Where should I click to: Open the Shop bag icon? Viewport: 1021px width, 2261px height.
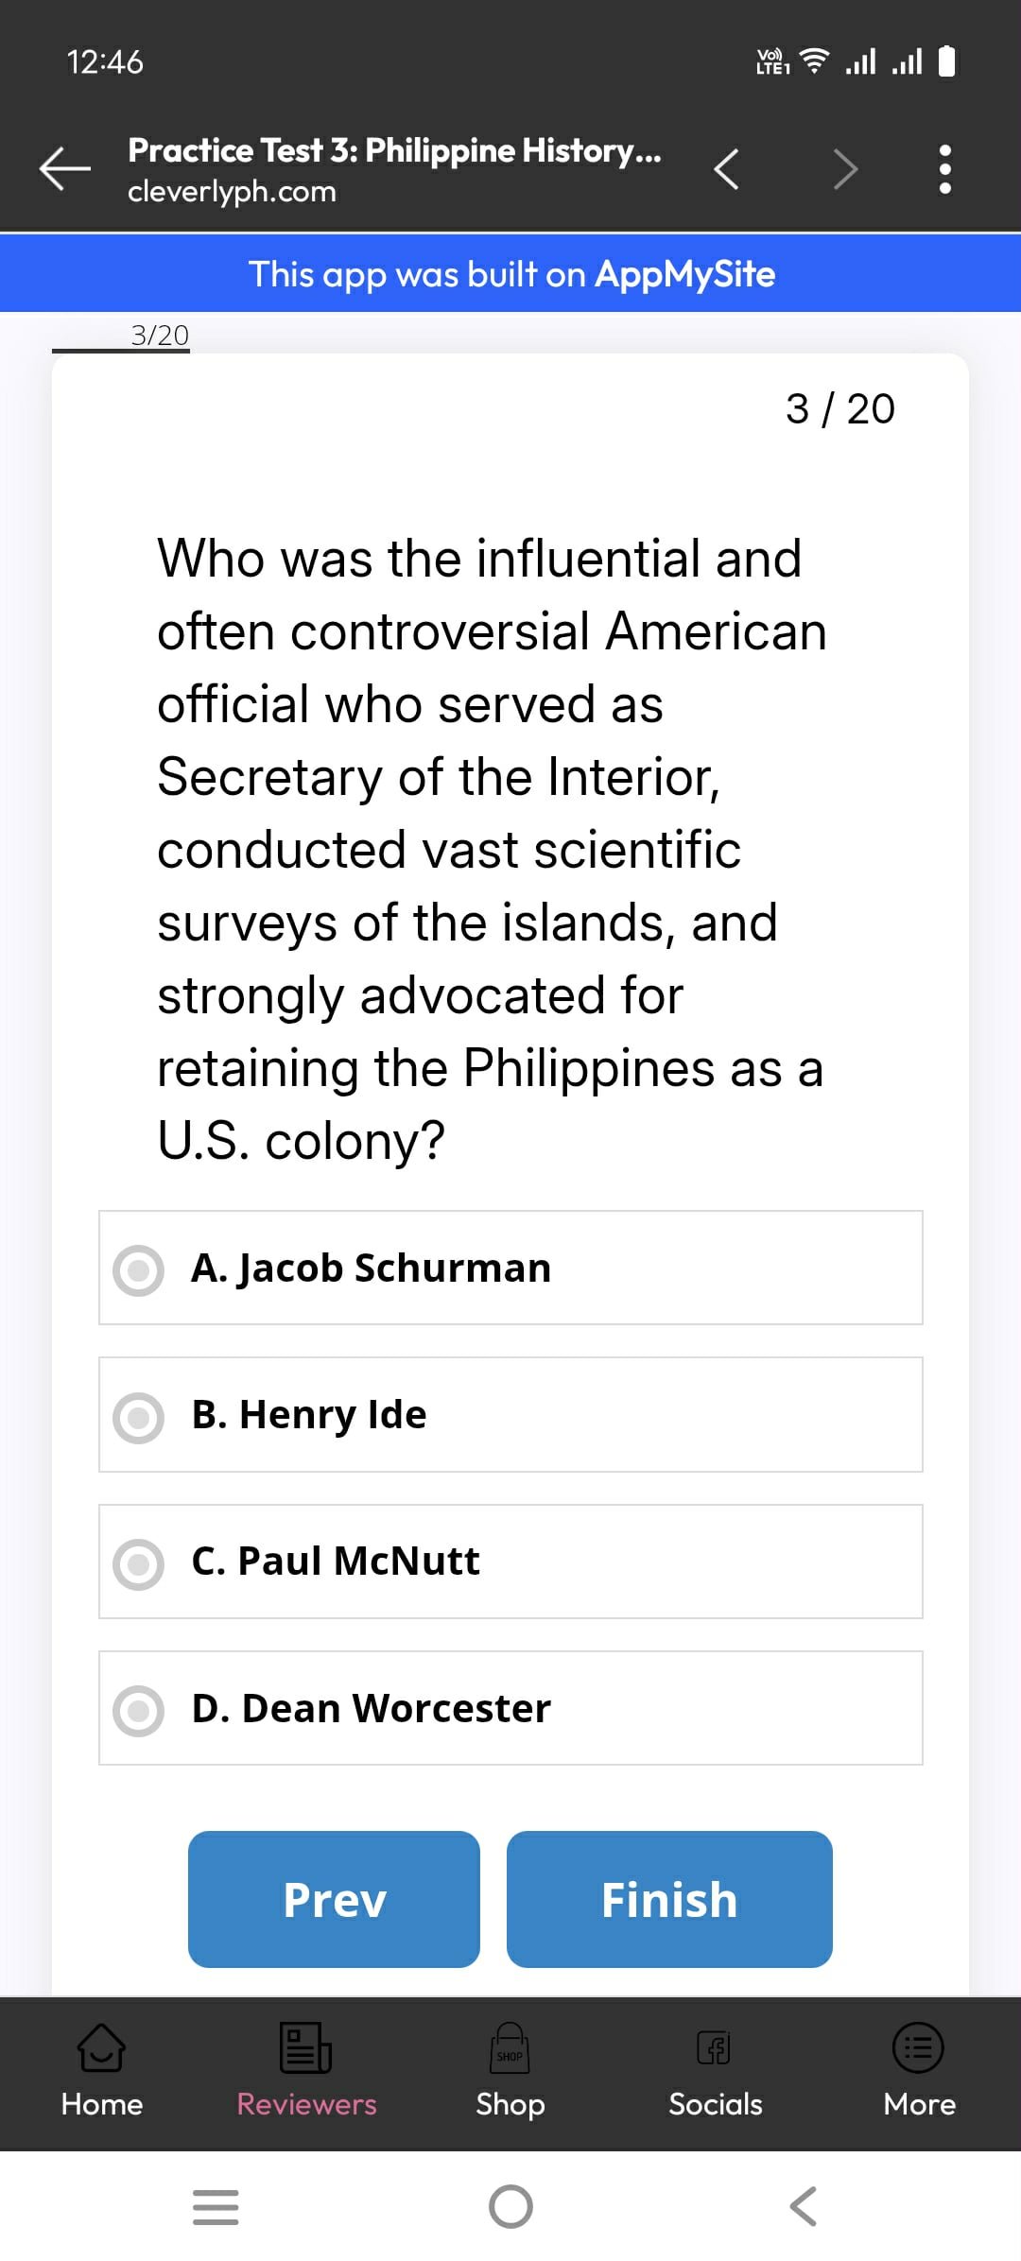(510, 2047)
